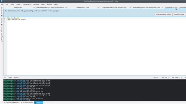Close the UserFeedback.conf tab
Viewport: 186px width, 104px height.
(98, 8)
